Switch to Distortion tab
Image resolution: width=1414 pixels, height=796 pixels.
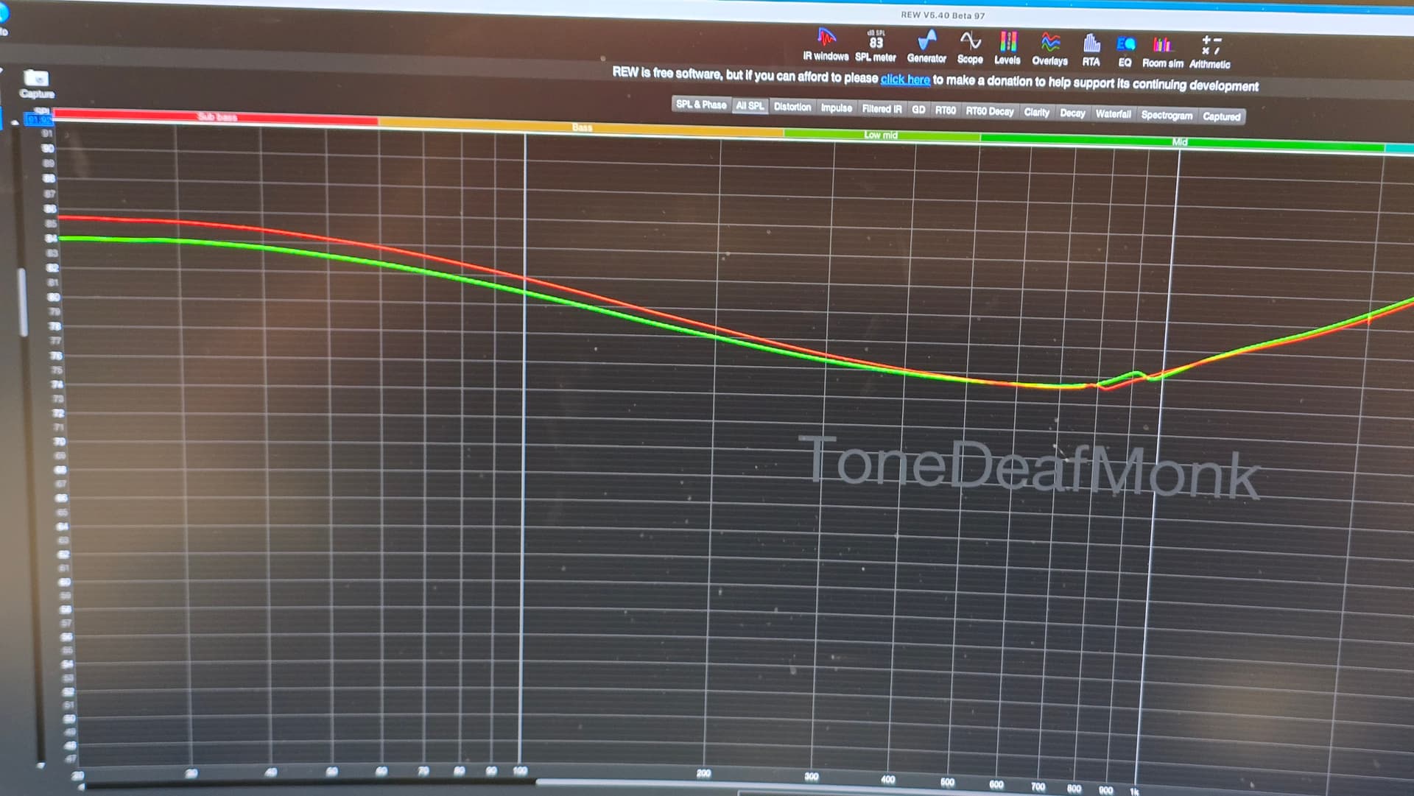[x=792, y=107]
